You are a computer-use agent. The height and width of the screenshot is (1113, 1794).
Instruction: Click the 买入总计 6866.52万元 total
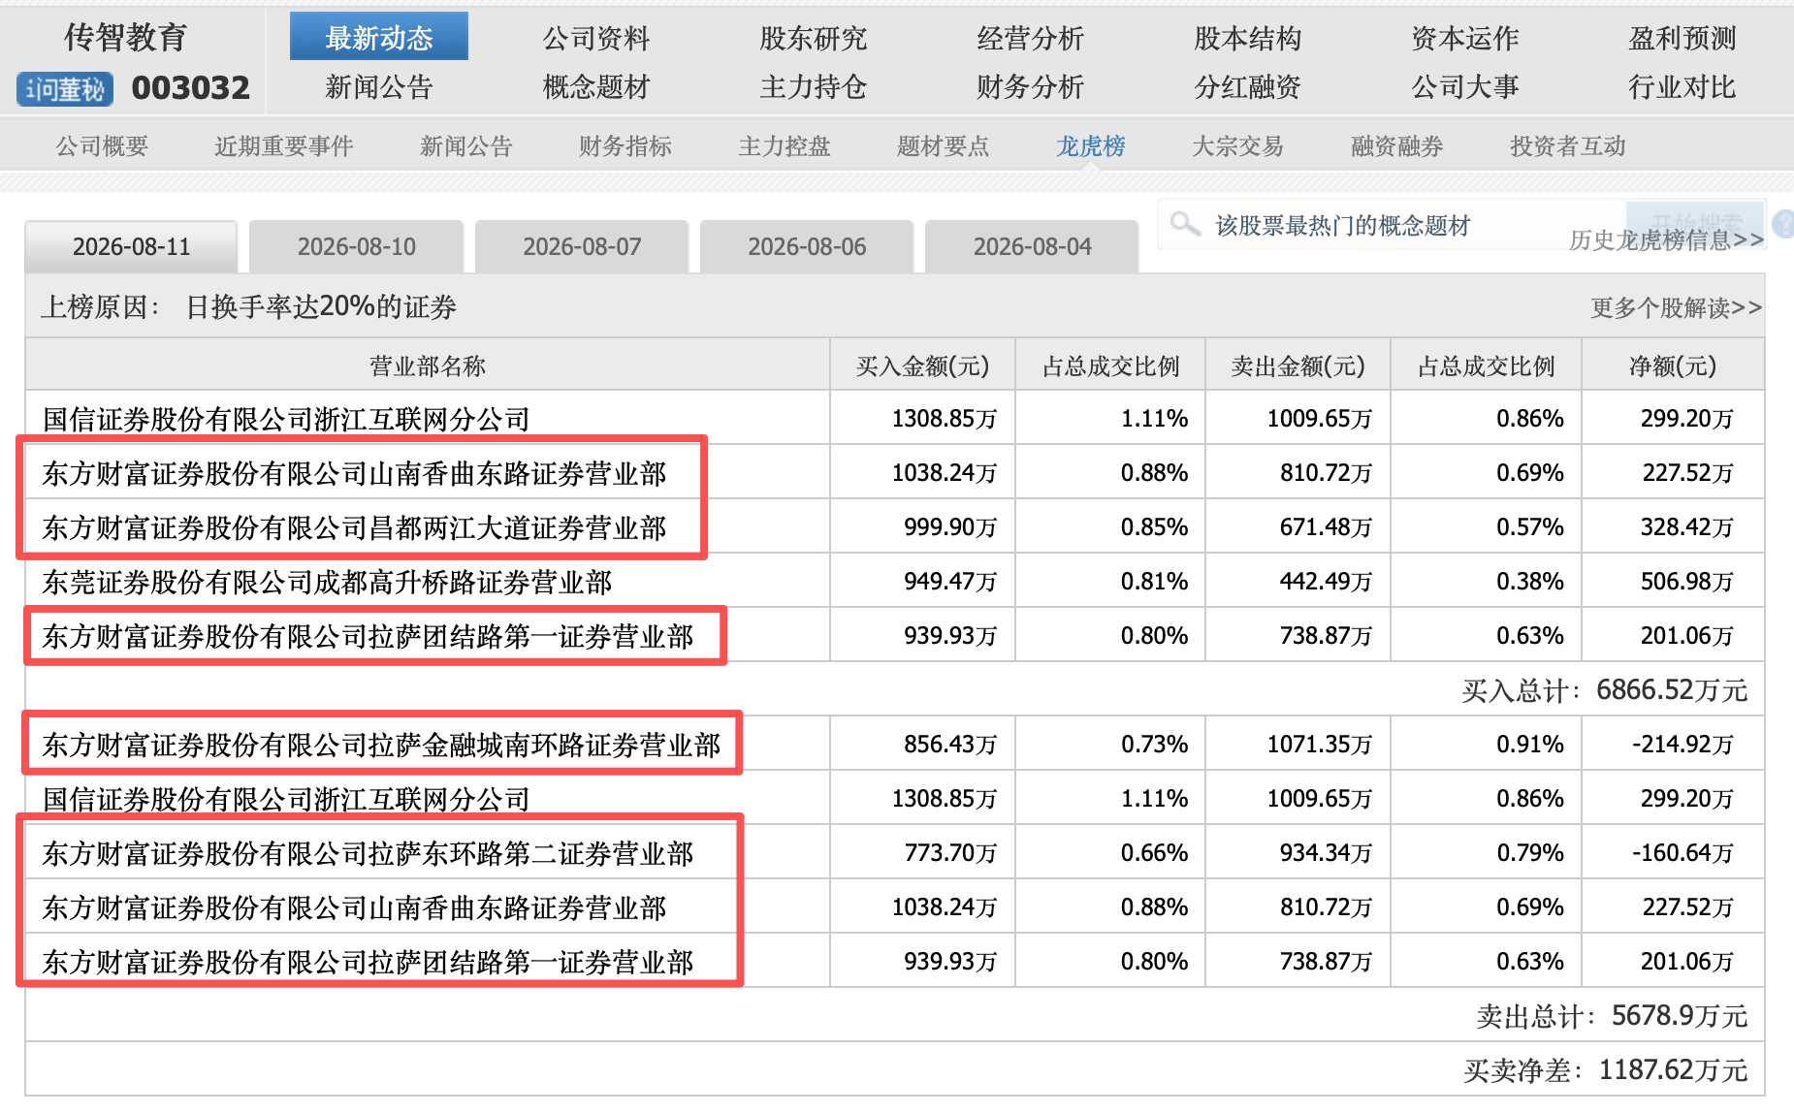(1605, 690)
